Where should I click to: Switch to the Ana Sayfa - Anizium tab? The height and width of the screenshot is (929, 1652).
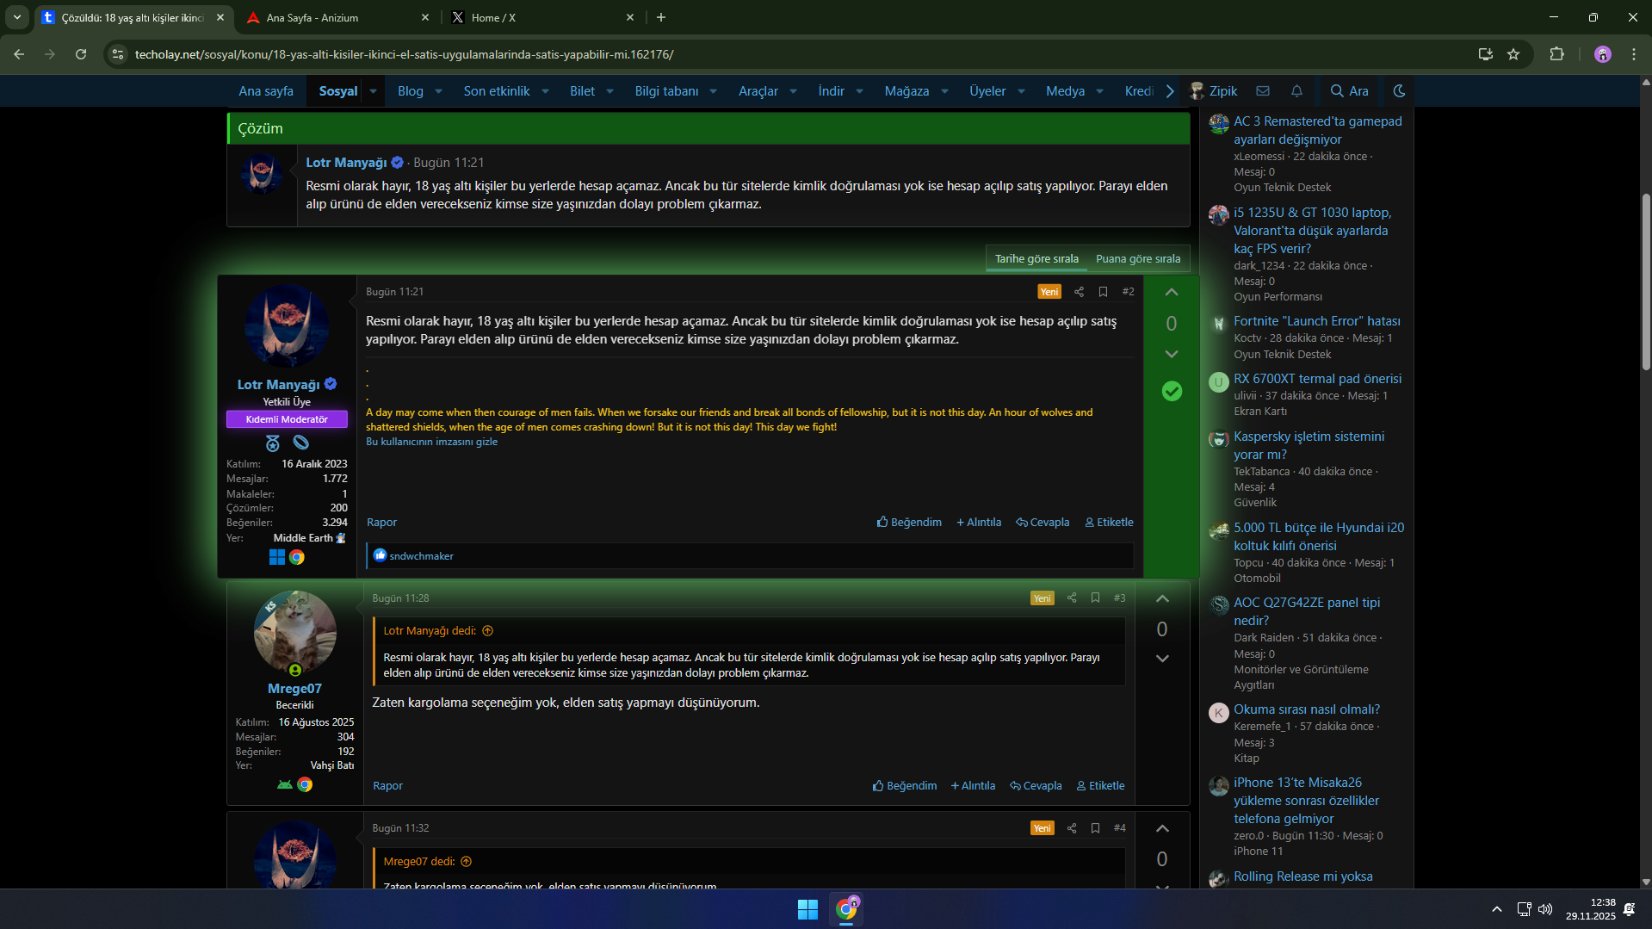click(x=337, y=17)
